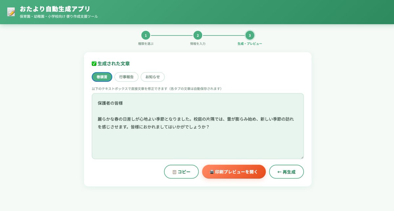Click the copy icon inside the コピー button
The height and width of the screenshot is (211, 394).
[x=174, y=172]
